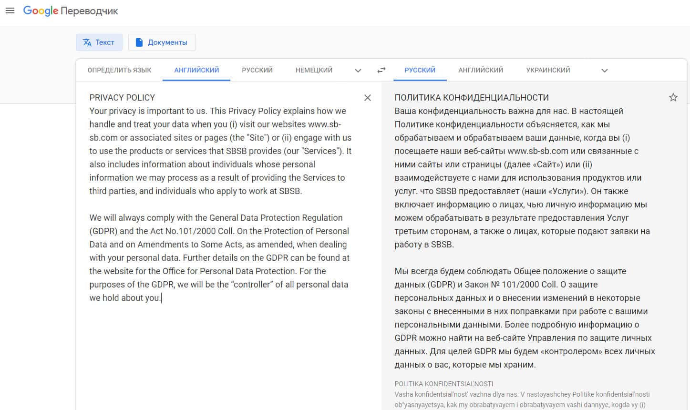The width and height of the screenshot is (690, 410).
Task: Select Английский as source language
Action: 196,70
